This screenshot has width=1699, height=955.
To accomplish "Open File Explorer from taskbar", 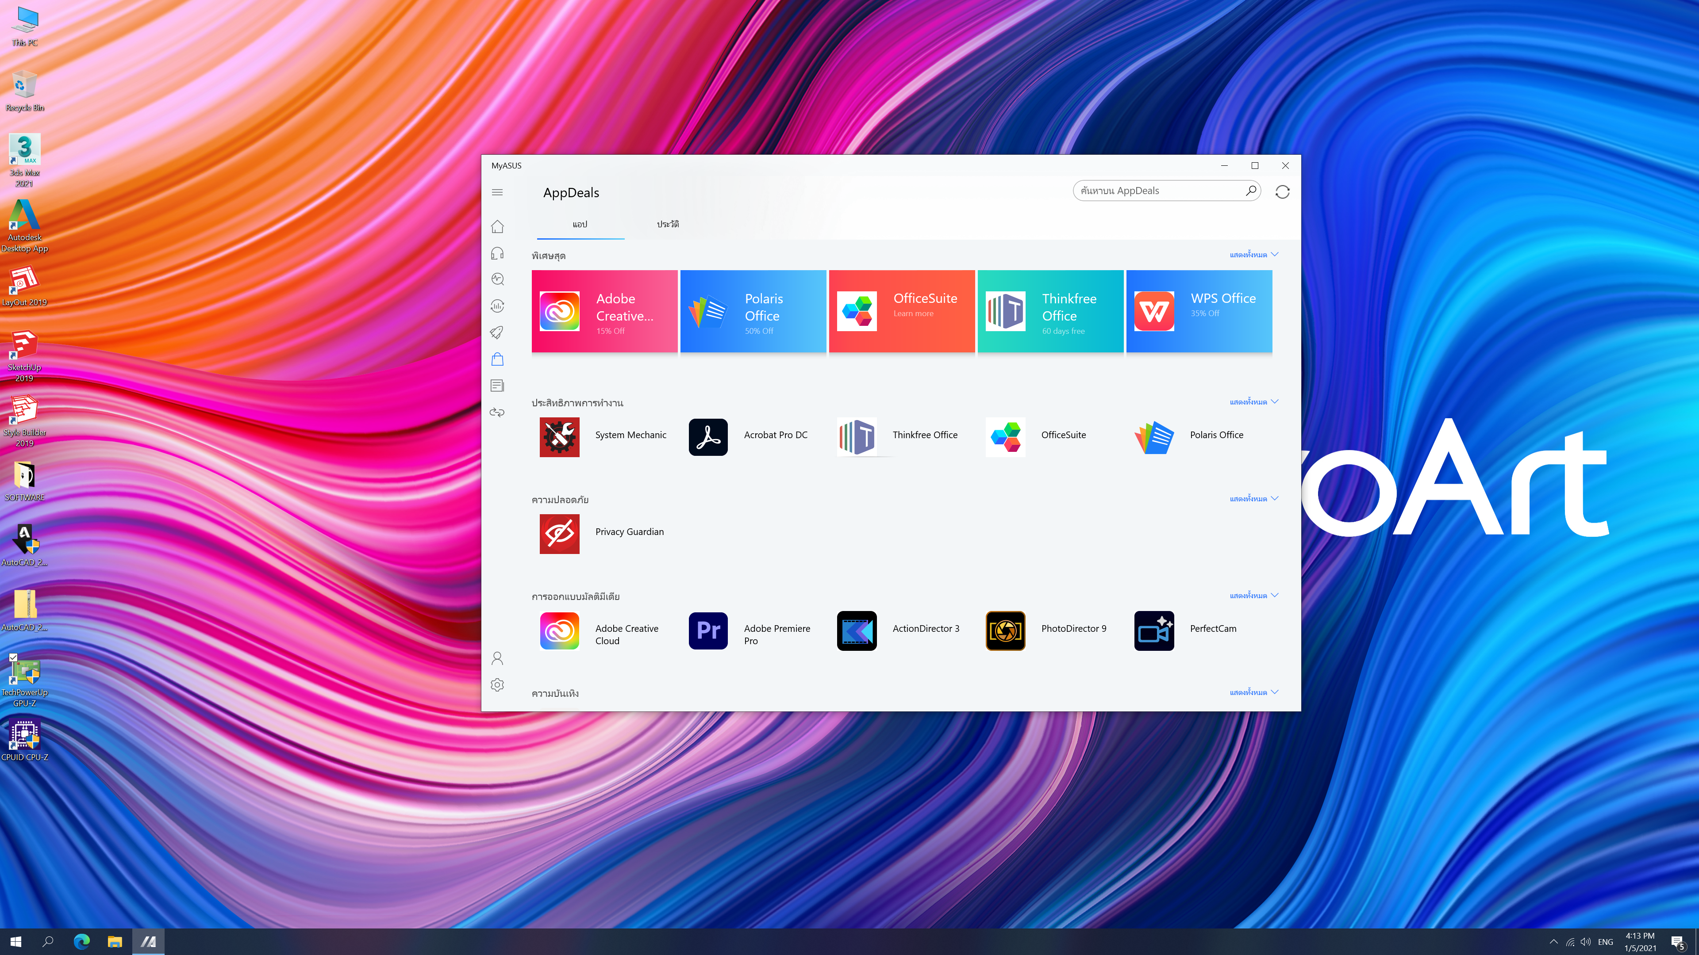I will click(x=115, y=942).
